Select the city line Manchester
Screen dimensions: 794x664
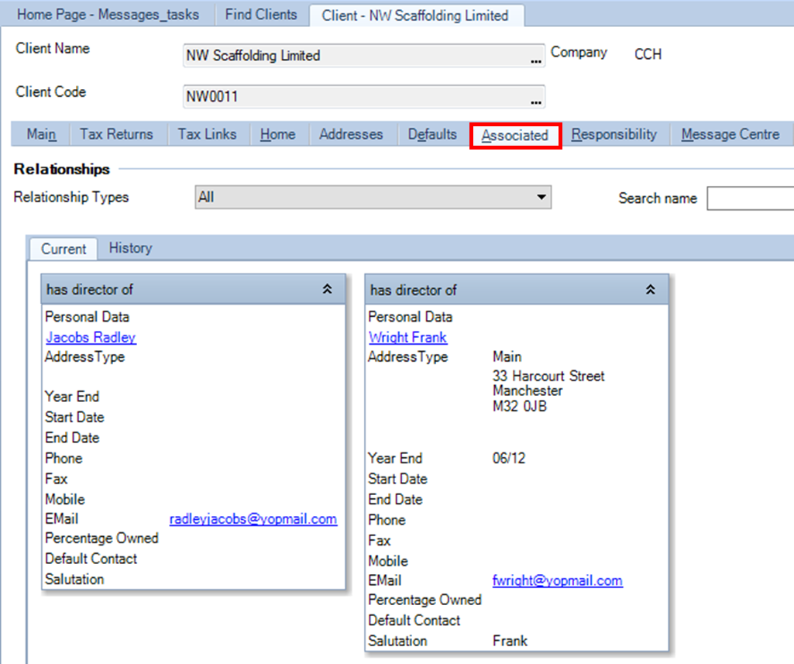(528, 391)
